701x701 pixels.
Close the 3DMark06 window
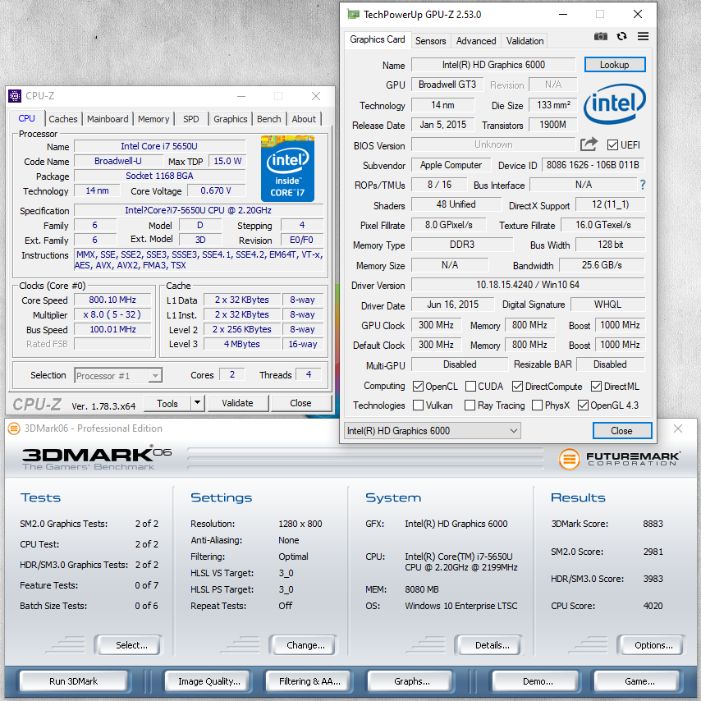[678, 428]
